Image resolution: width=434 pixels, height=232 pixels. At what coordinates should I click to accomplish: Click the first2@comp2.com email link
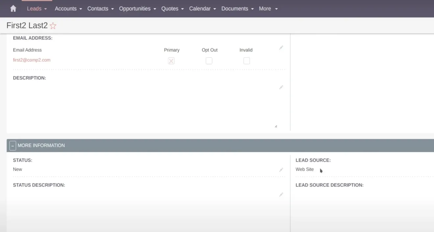tap(32, 60)
